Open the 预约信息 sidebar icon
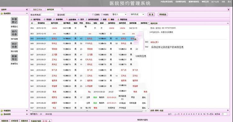This screenshot has width=233, height=122. point(14,33)
